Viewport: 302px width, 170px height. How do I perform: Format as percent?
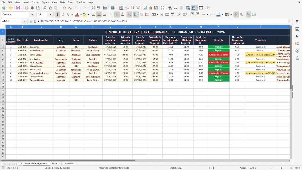click(162, 15)
